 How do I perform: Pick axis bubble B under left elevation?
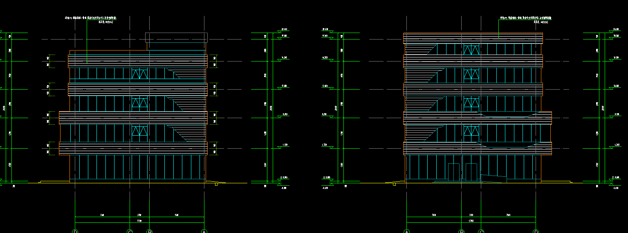(x=150, y=231)
